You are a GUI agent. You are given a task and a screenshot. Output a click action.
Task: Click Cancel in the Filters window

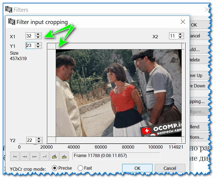point(199,36)
